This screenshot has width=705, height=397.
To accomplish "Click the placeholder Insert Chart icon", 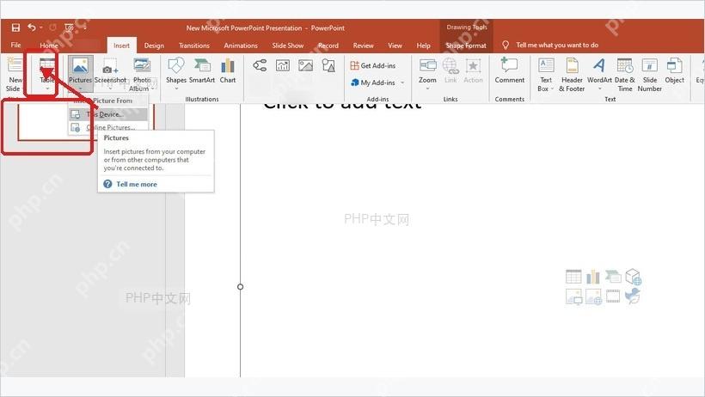I will [593, 277].
